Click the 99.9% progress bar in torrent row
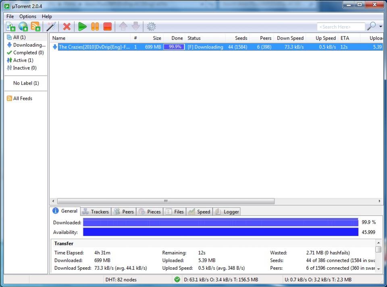This screenshot has height=287, width=387. coord(174,47)
